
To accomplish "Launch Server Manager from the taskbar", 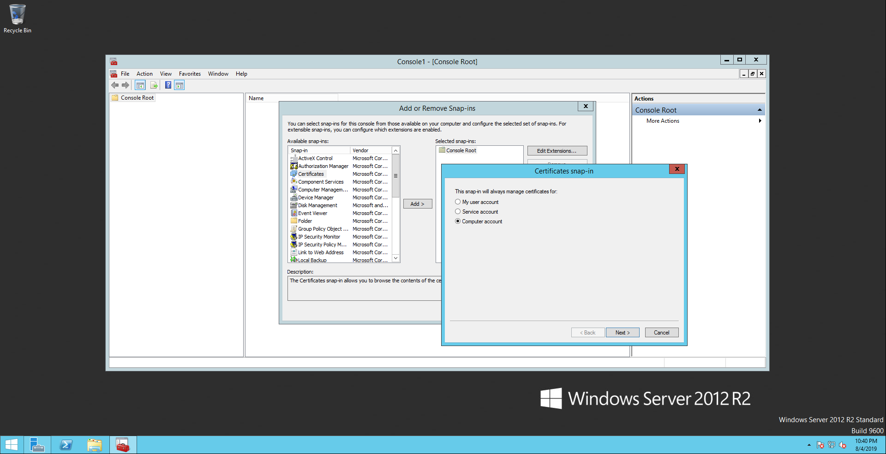I will (x=37, y=445).
